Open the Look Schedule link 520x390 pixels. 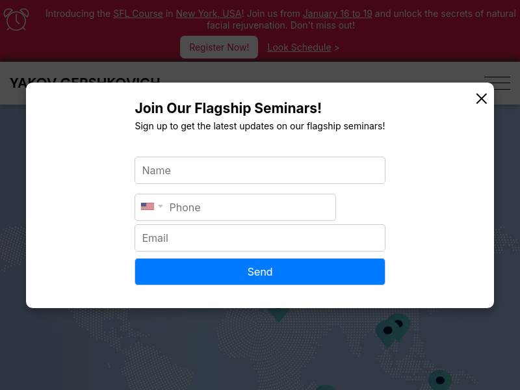pos(299,47)
